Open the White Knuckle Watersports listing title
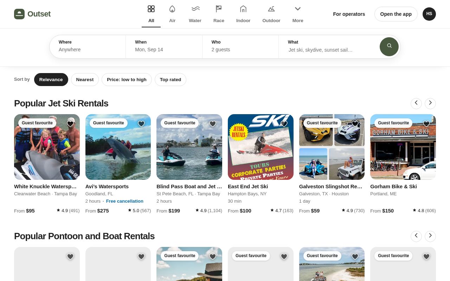Image resolution: width=450 pixels, height=281 pixels. (45, 187)
